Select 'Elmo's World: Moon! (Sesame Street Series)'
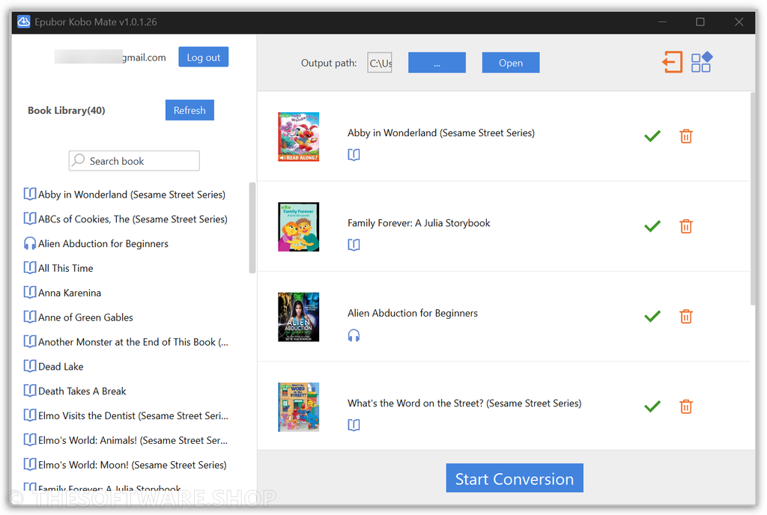 pos(132,465)
